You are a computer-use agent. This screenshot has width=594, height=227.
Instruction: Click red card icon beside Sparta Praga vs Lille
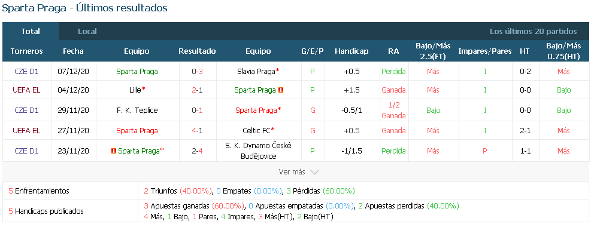tap(281, 90)
